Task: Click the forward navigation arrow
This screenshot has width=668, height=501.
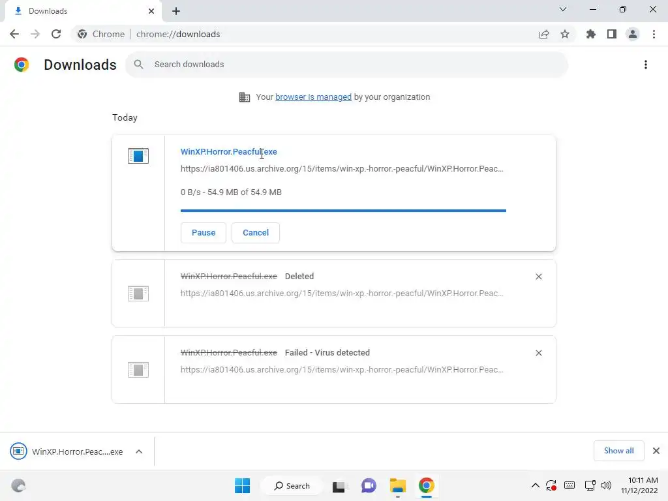Action: pos(35,34)
